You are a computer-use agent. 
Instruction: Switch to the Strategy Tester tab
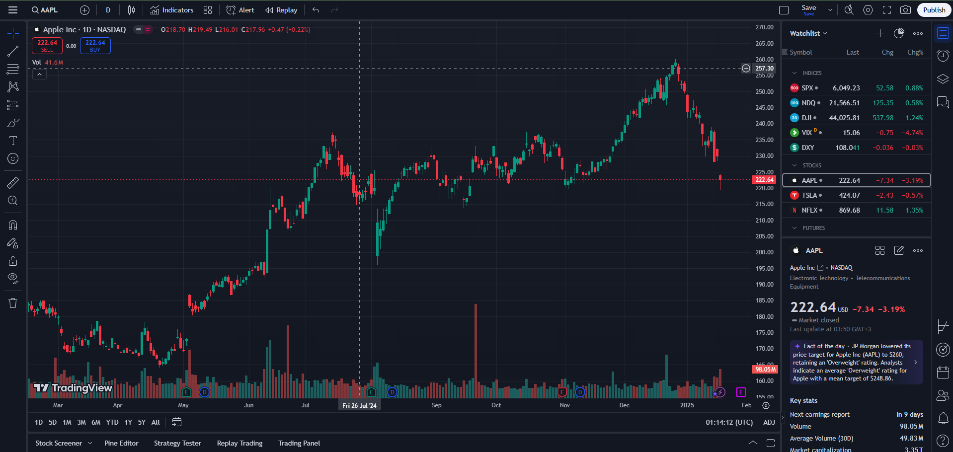pyautogui.click(x=177, y=443)
